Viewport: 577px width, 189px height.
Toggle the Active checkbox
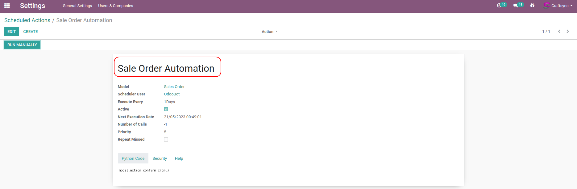tap(166, 109)
